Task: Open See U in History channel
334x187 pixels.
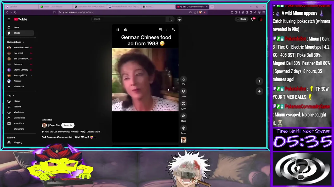Action: (x=20, y=59)
